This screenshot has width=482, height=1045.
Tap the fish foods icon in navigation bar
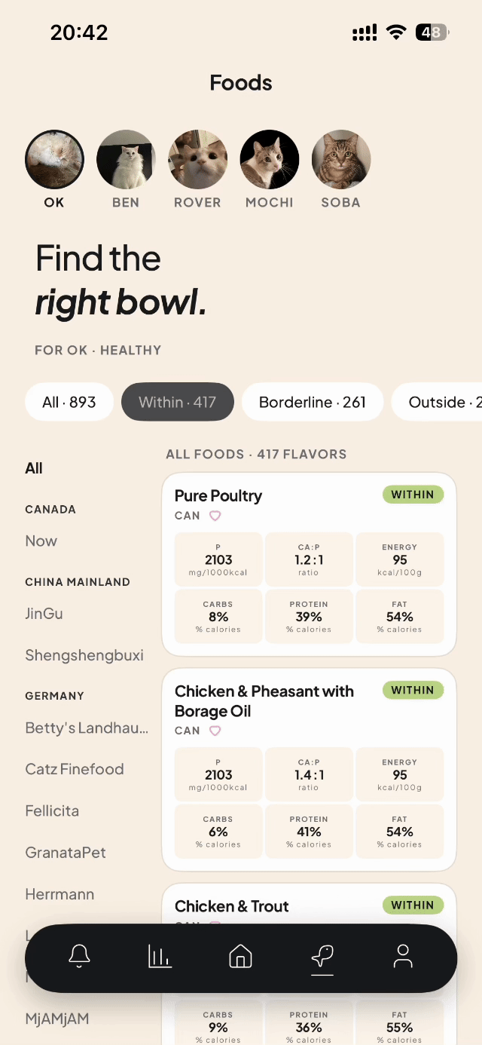[322, 956]
